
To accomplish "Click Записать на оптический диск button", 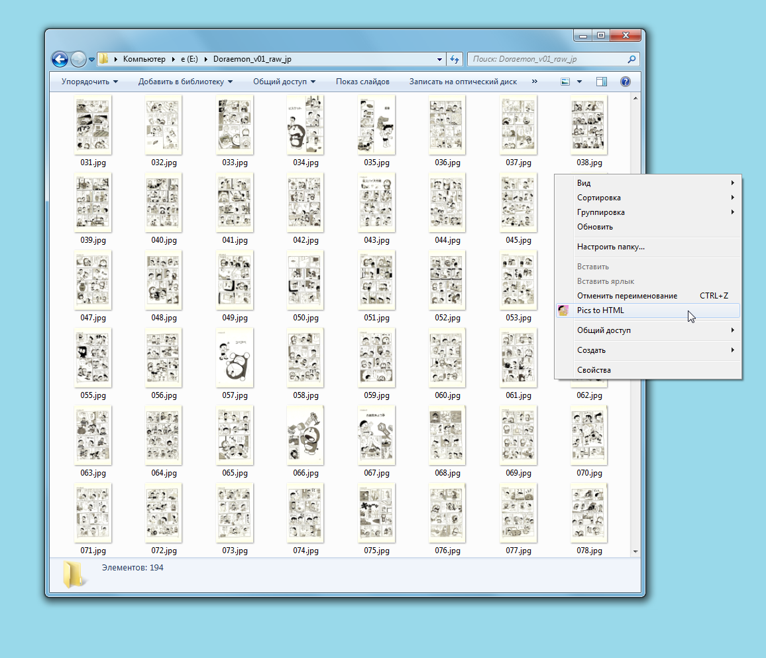I will pyautogui.click(x=463, y=82).
